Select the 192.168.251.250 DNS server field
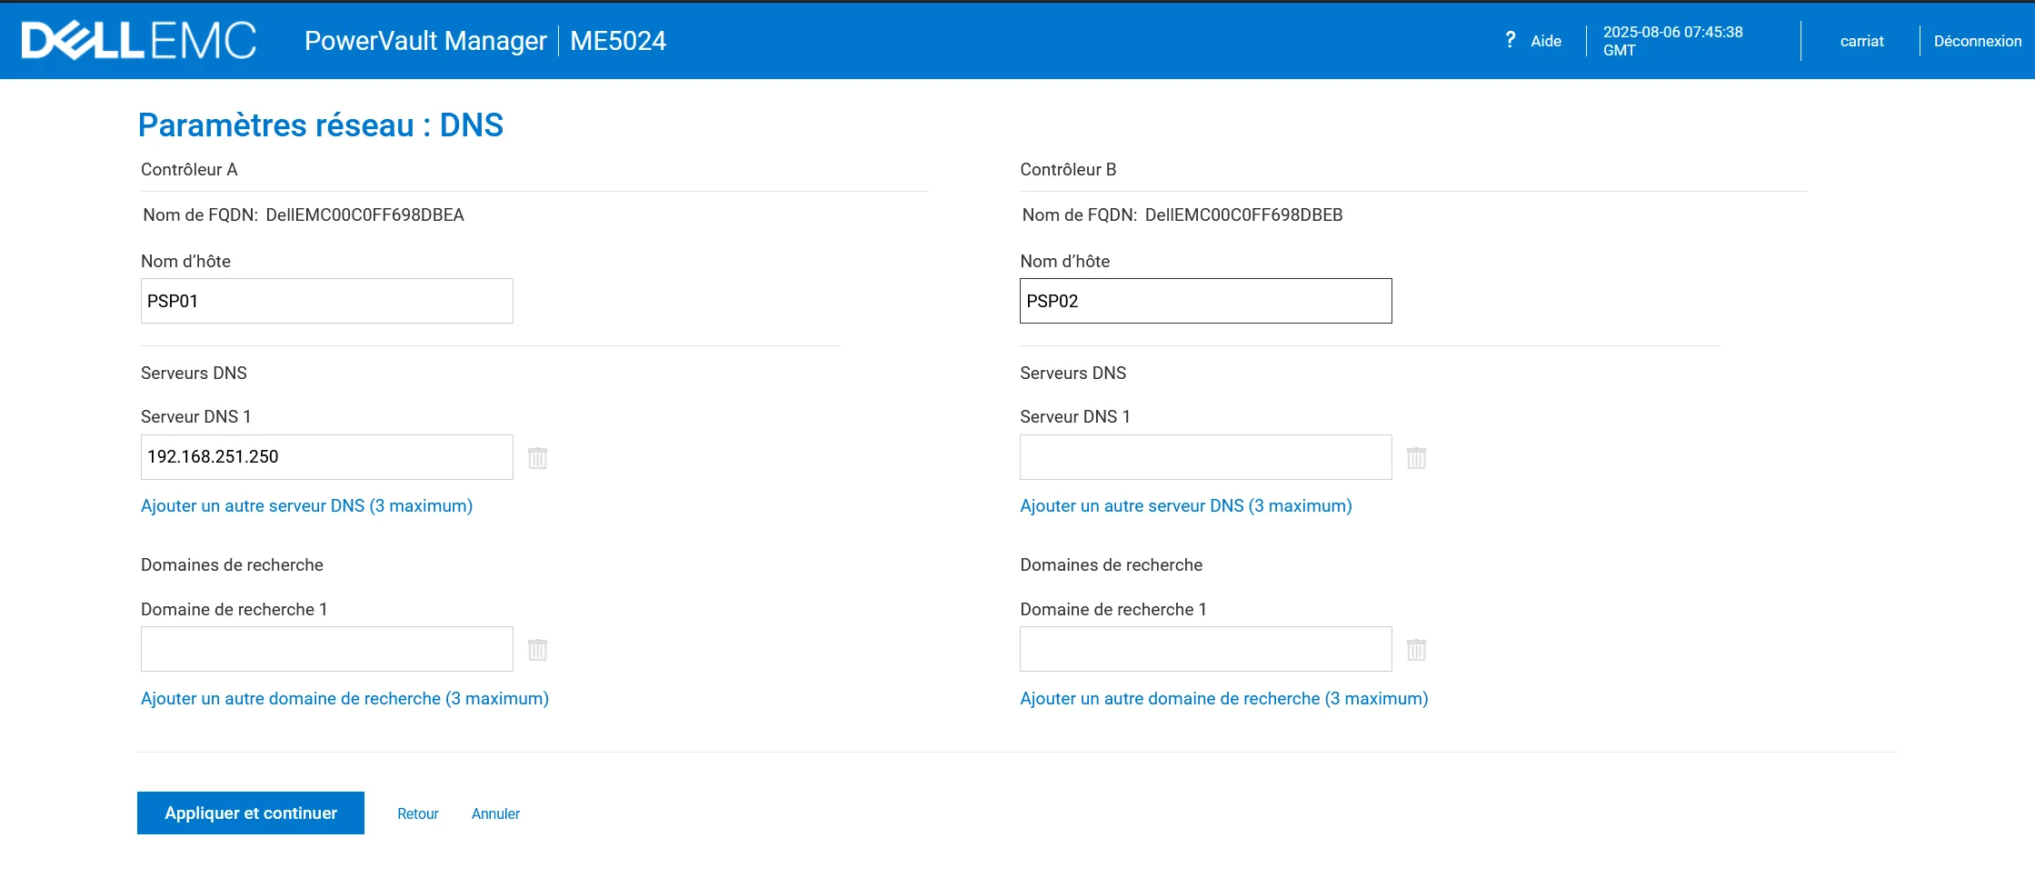The width and height of the screenshot is (2035, 888). point(326,457)
